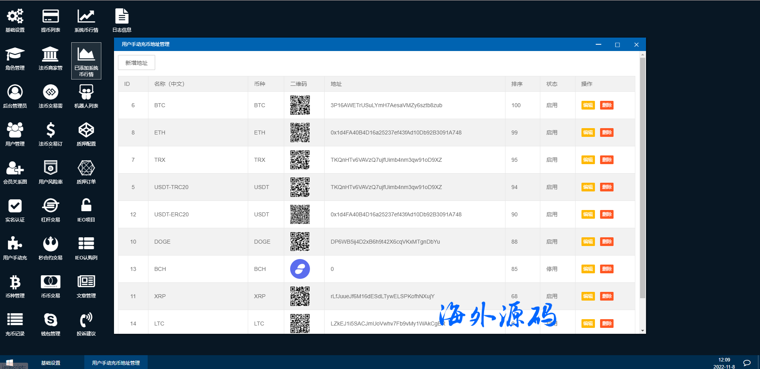Open the 提币列表 card icon
Screen dimensions: 760x369
click(x=51, y=17)
